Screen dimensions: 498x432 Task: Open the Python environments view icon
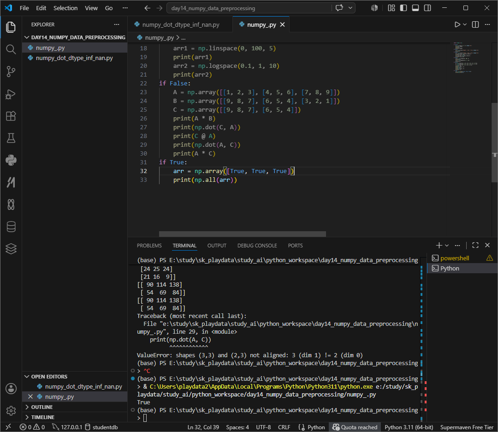coord(11,160)
